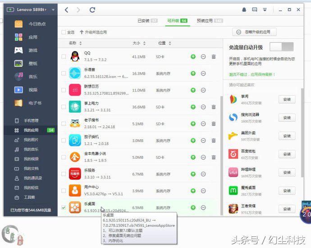
Task: Check the 茄子换机 row checkbox
Action: coord(64,141)
